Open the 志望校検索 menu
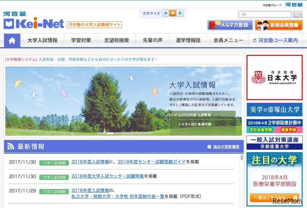This screenshot has height=208, width=307. 117,40
